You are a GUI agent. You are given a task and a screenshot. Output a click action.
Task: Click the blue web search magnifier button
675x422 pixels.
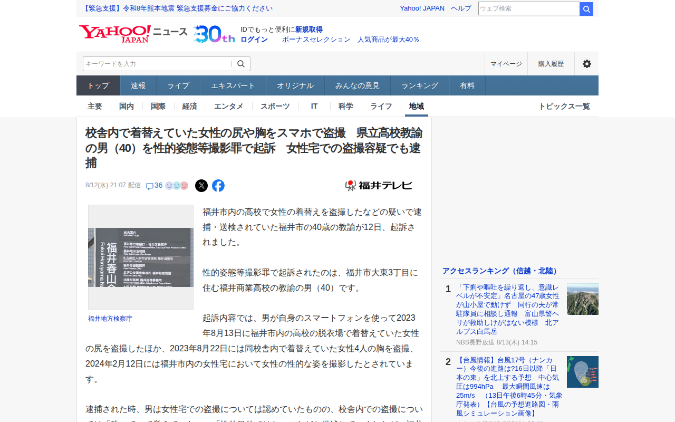pos(586,9)
